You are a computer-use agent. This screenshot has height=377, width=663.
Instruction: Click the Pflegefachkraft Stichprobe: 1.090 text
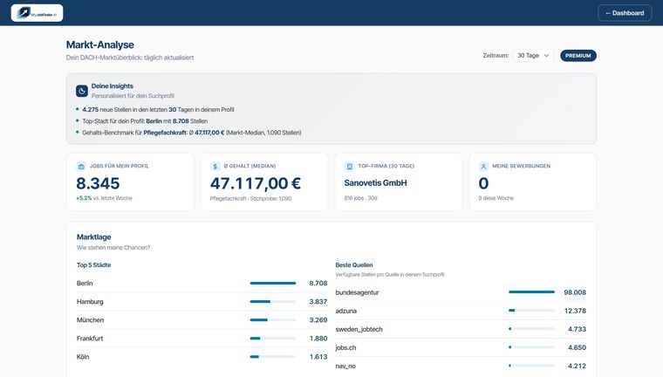click(250, 198)
